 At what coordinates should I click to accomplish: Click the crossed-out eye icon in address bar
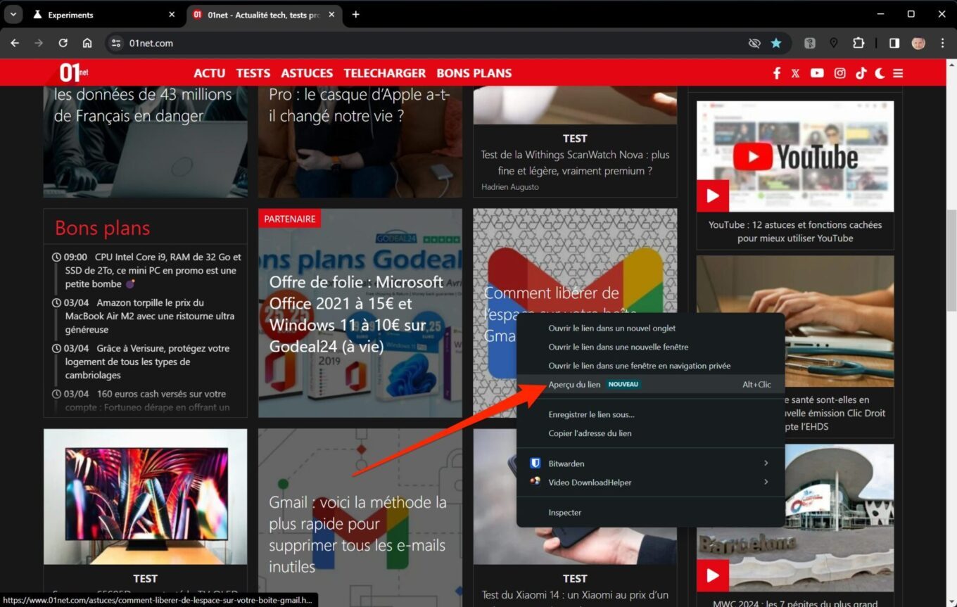coord(754,43)
